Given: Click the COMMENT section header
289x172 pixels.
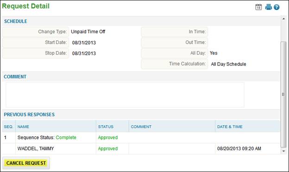Looking at the screenshot, I should [15, 76].
